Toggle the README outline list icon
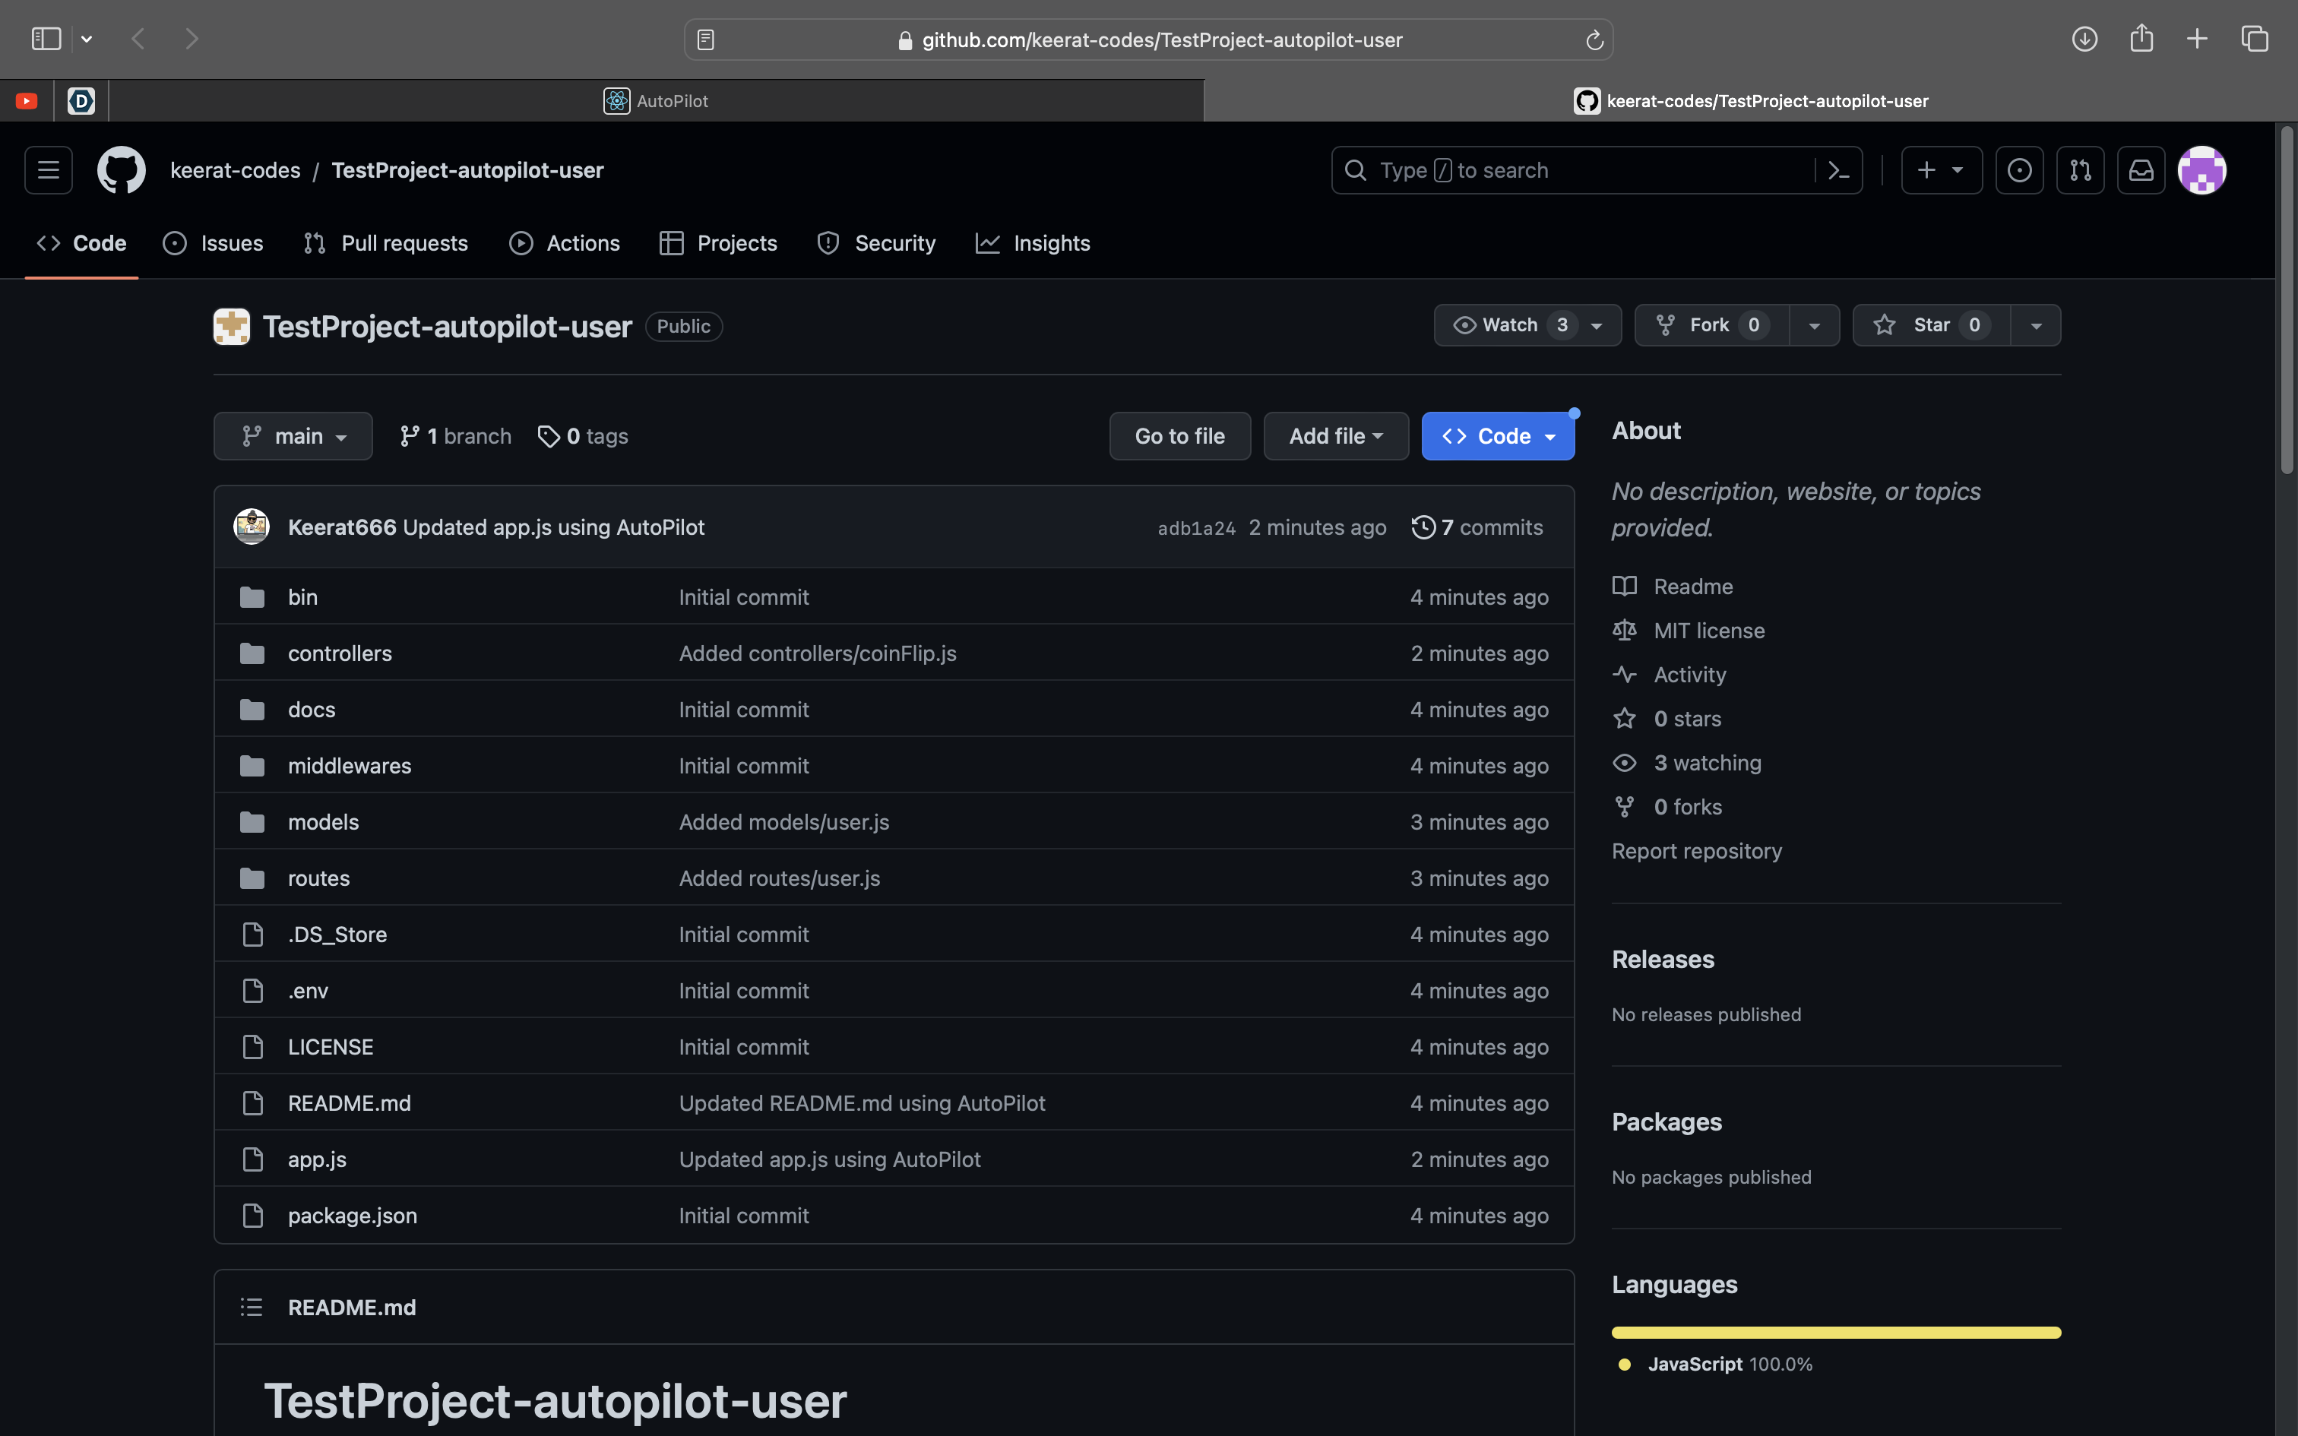 tap(251, 1307)
